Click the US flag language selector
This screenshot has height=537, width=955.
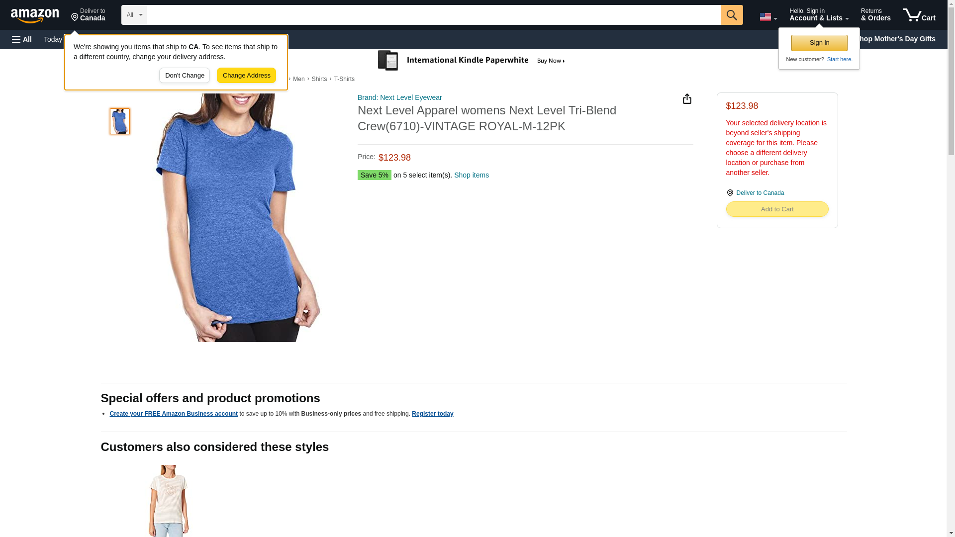[768, 17]
